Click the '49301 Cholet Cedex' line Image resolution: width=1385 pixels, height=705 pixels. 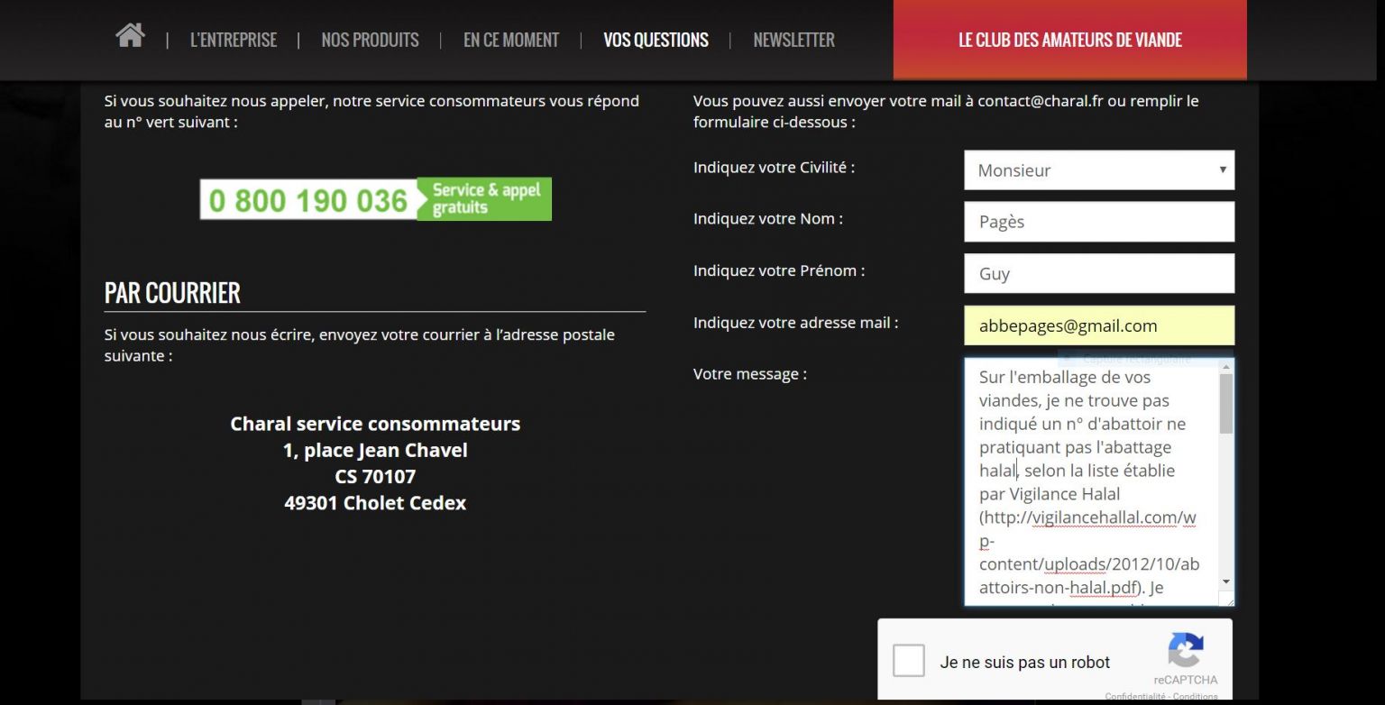coord(375,503)
